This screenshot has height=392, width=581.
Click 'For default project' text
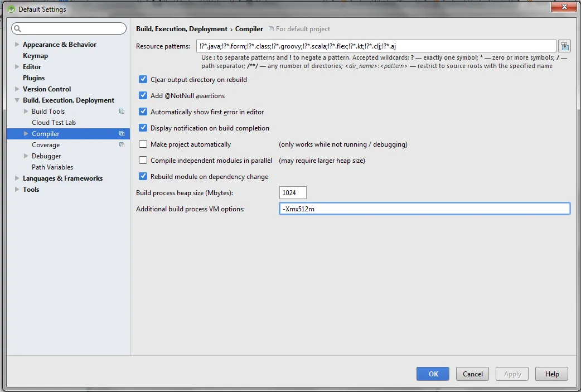(x=303, y=29)
